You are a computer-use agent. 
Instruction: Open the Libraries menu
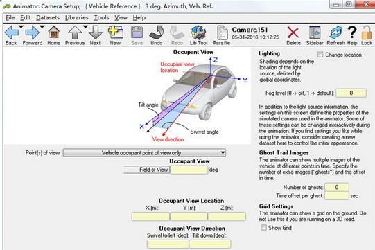[77, 18]
